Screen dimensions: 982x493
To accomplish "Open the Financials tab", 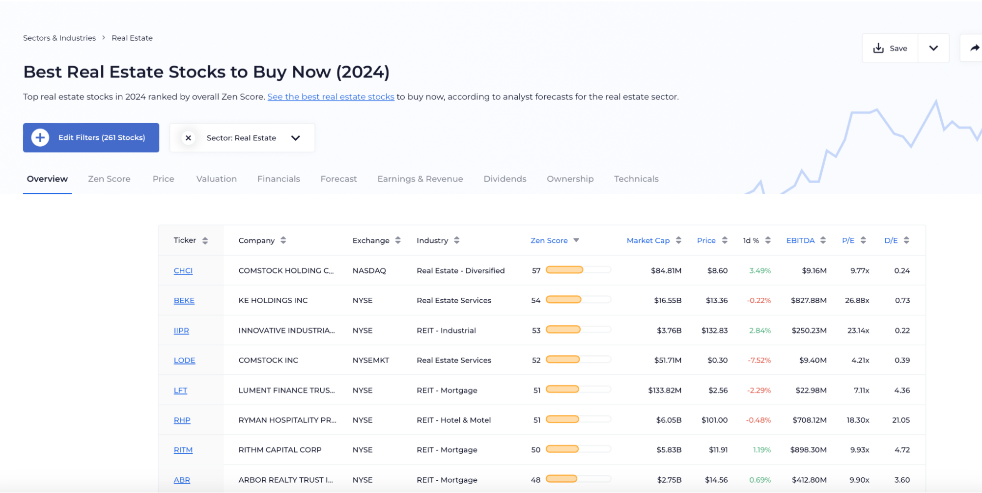I will [x=279, y=179].
